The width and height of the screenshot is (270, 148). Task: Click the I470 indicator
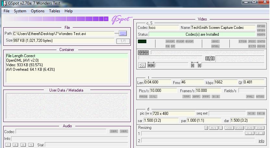click(x=261, y=41)
